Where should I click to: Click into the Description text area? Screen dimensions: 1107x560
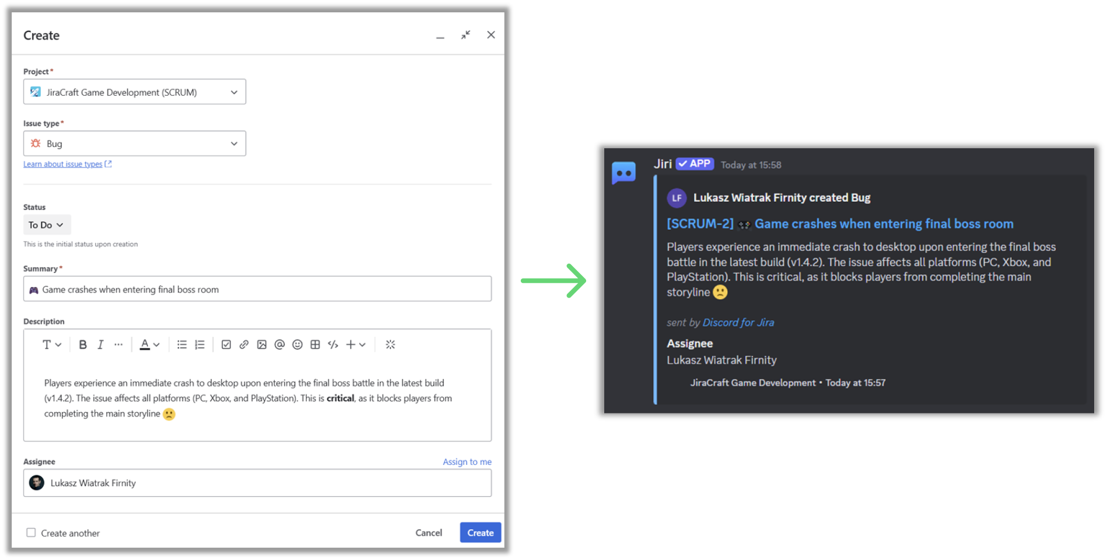[257, 398]
